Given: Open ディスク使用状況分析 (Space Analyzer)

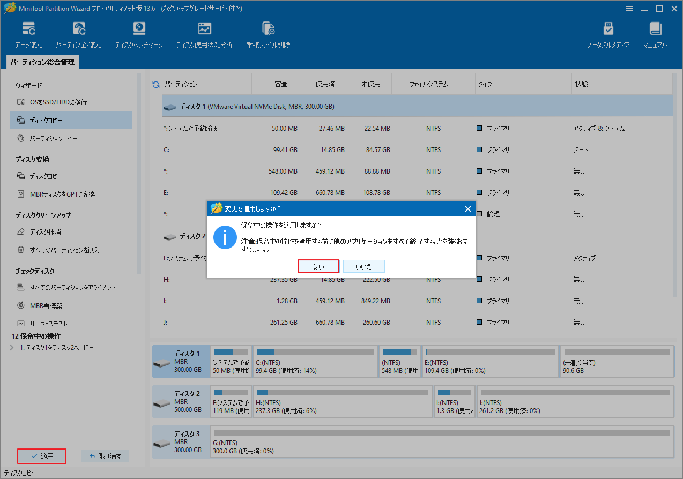Looking at the screenshot, I should [x=204, y=33].
